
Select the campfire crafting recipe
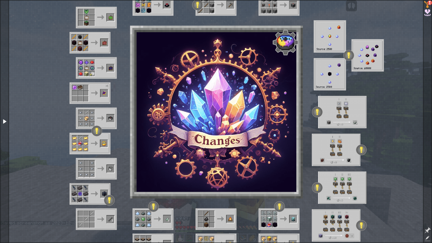click(216, 219)
